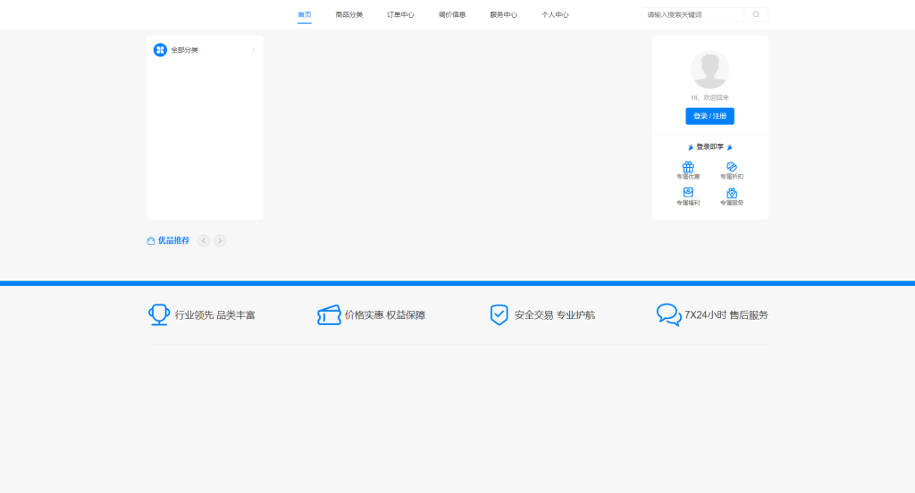Show previous 优品推荐 items with left arrow
This screenshot has height=493, width=915.
click(x=204, y=240)
